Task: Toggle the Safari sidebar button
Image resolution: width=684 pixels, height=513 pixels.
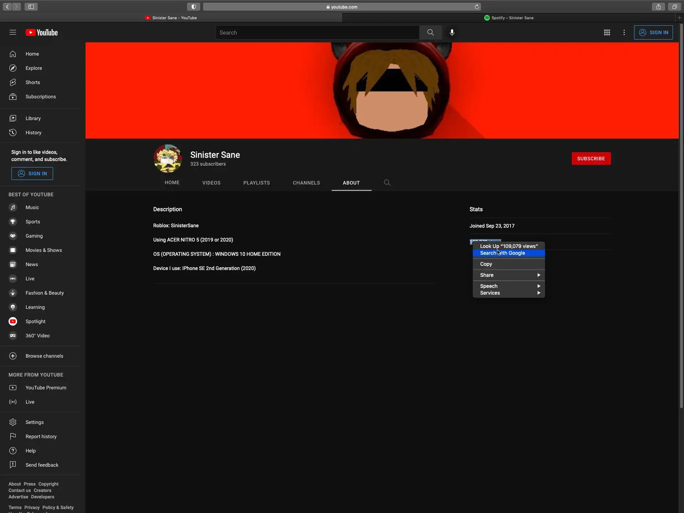Action: point(31,7)
